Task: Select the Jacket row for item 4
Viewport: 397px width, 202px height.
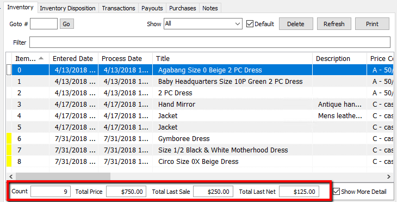Action: click(200, 115)
